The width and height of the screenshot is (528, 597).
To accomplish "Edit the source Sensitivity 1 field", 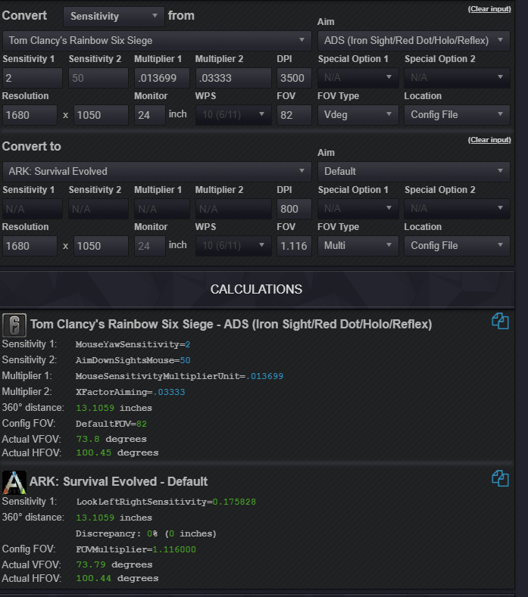I will coord(33,78).
